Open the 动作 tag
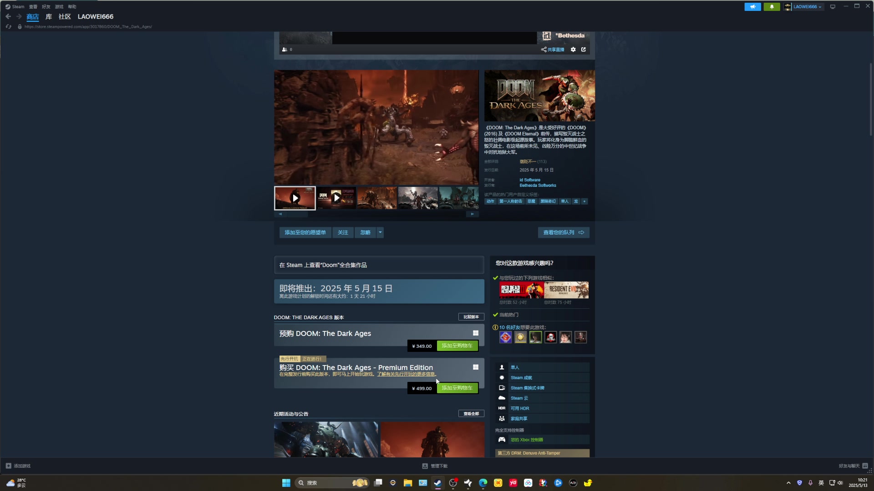The height and width of the screenshot is (491, 874). tap(490, 201)
